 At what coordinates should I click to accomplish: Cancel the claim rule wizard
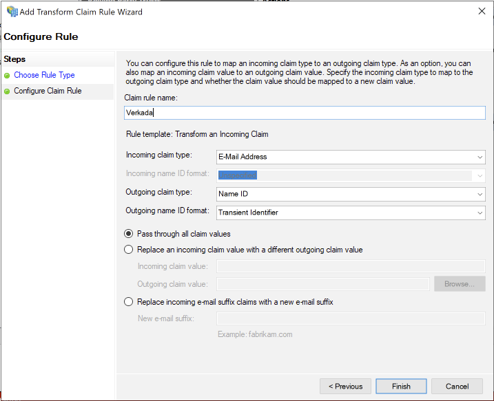(x=457, y=387)
